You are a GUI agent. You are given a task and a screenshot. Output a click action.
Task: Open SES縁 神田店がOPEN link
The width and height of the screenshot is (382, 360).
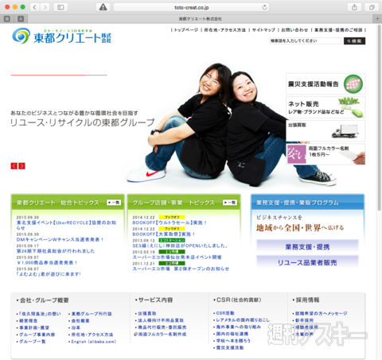[180, 246]
